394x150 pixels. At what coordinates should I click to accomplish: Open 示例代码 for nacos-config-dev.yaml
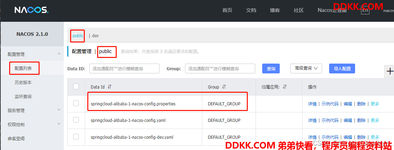[x=330, y=137]
